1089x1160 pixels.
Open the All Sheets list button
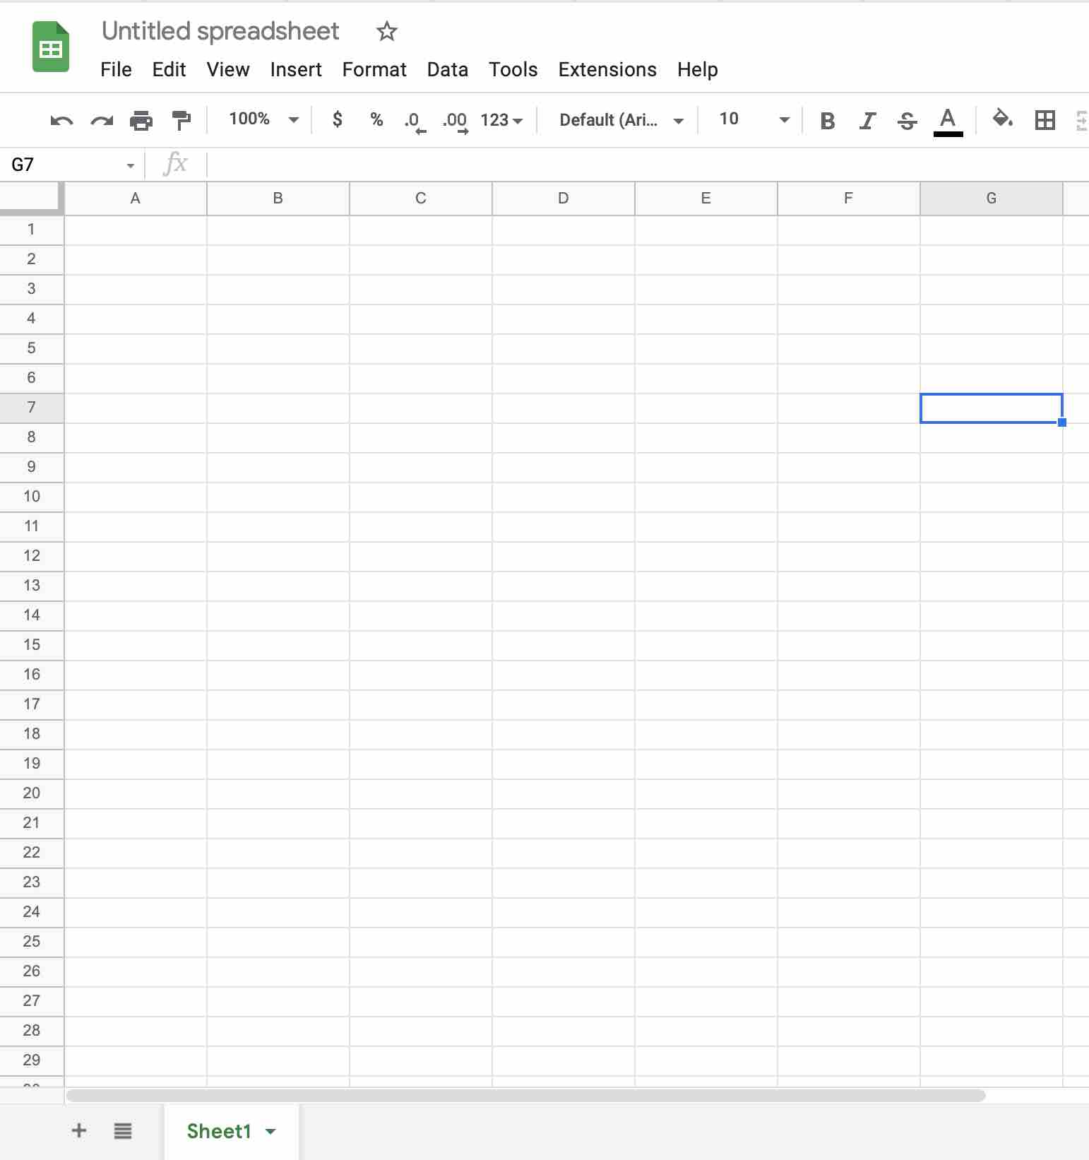click(x=123, y=1131)
